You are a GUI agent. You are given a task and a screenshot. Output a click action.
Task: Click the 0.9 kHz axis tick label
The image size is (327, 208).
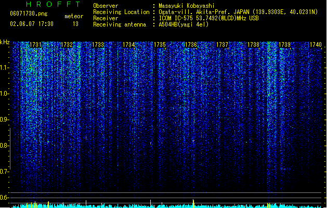pos(5,120)
